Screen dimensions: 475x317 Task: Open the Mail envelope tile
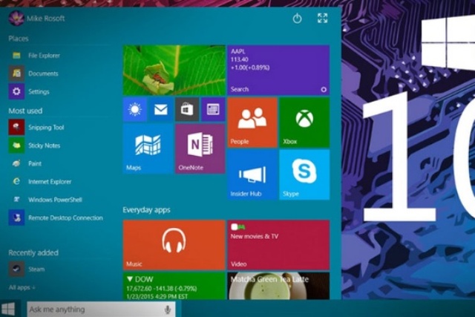tap(160, 110)
